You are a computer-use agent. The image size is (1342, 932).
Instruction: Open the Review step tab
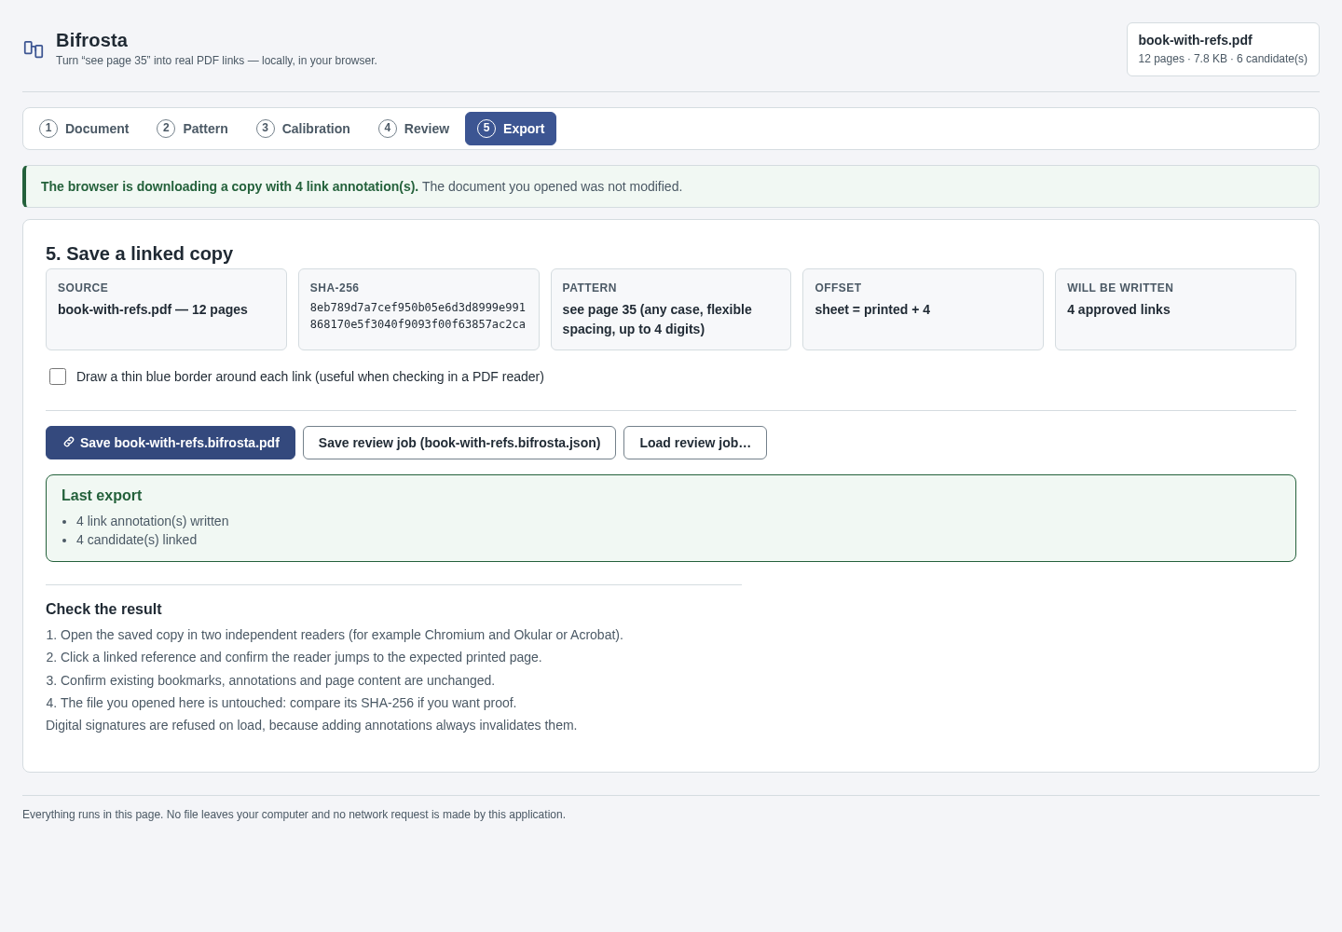(414, 129)
